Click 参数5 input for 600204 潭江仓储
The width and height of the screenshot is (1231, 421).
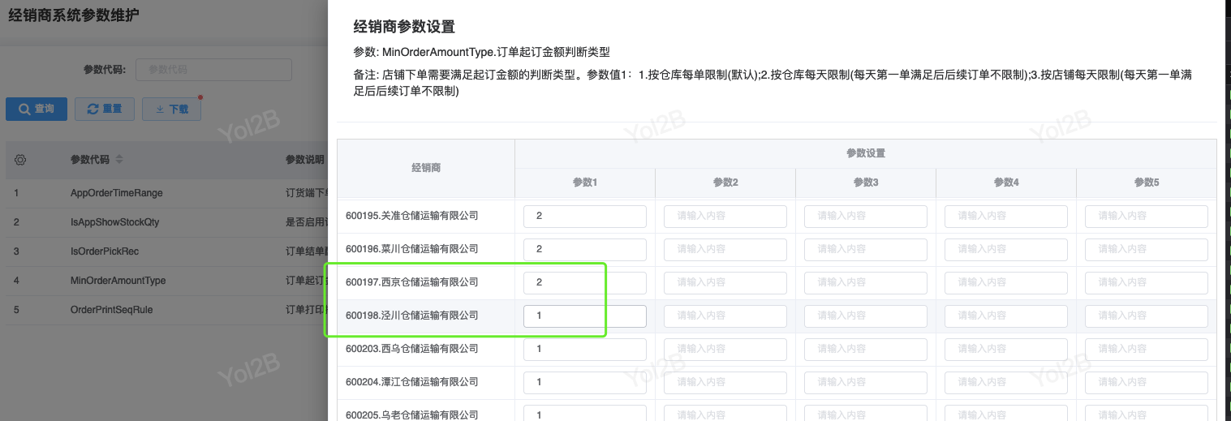[1147, 382]
